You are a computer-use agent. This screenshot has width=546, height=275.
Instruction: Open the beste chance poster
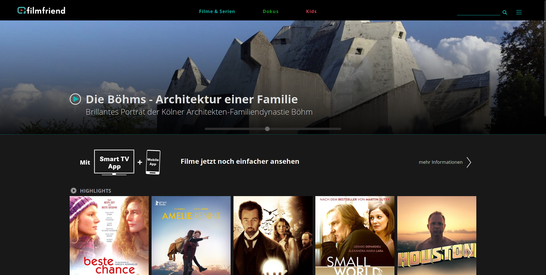coord(109,236)
